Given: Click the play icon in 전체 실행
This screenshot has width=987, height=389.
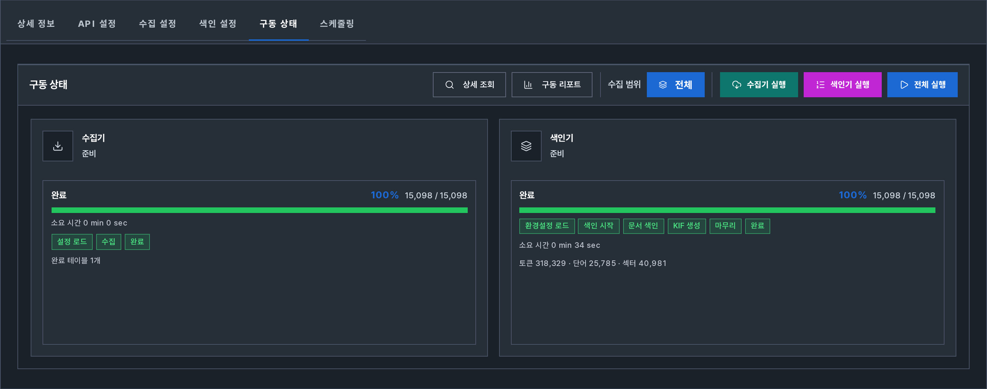Looking at the screenshot, I should (x=904, y=85).
